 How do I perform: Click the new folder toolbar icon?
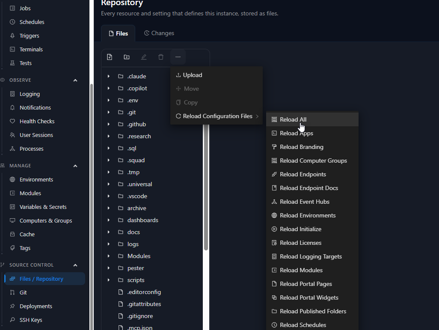(127, 57)
